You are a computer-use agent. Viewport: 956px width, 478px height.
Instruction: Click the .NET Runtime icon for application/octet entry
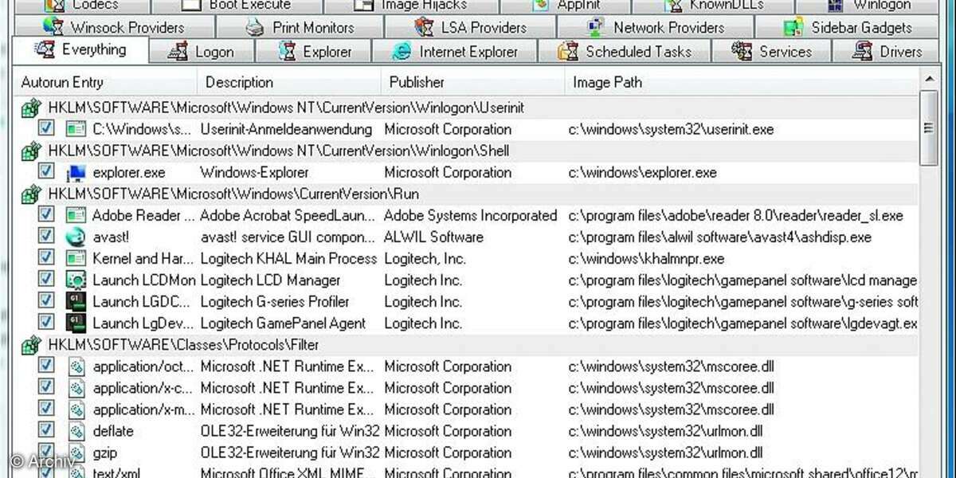[x=75, y=366]
